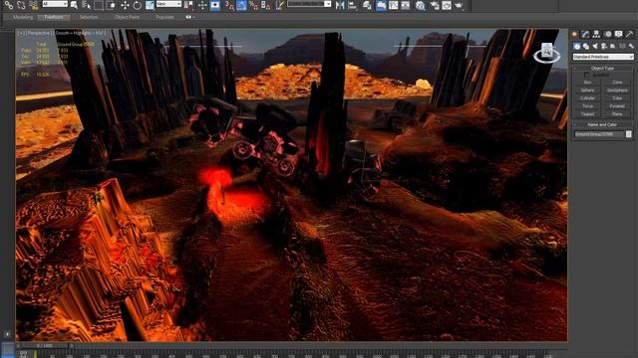Click the Cone primitive button
The image size is (638, 358).
tap(617, 83)
